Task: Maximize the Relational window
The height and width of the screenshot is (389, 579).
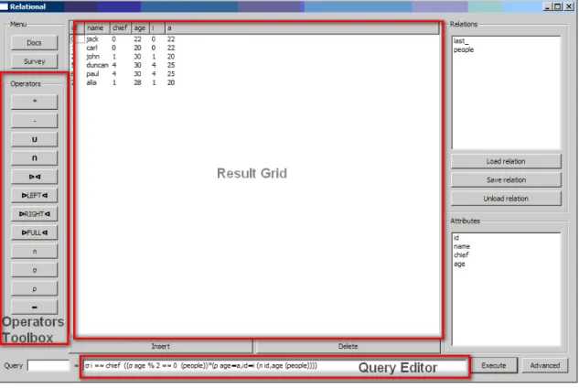Action: coord(558,6)
